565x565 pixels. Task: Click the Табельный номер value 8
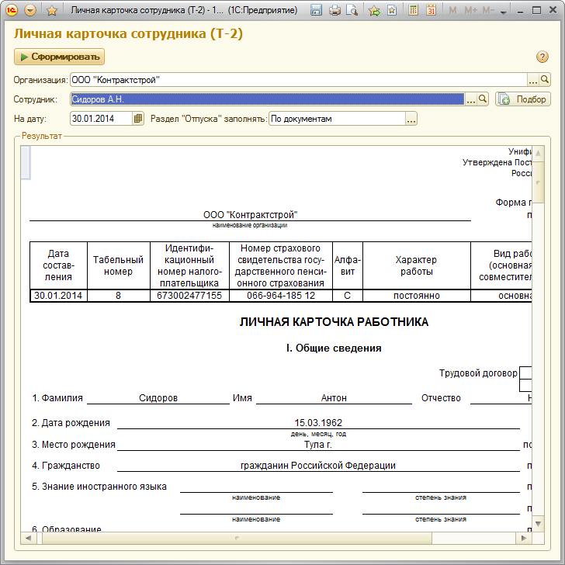click(x=118, y=296)
